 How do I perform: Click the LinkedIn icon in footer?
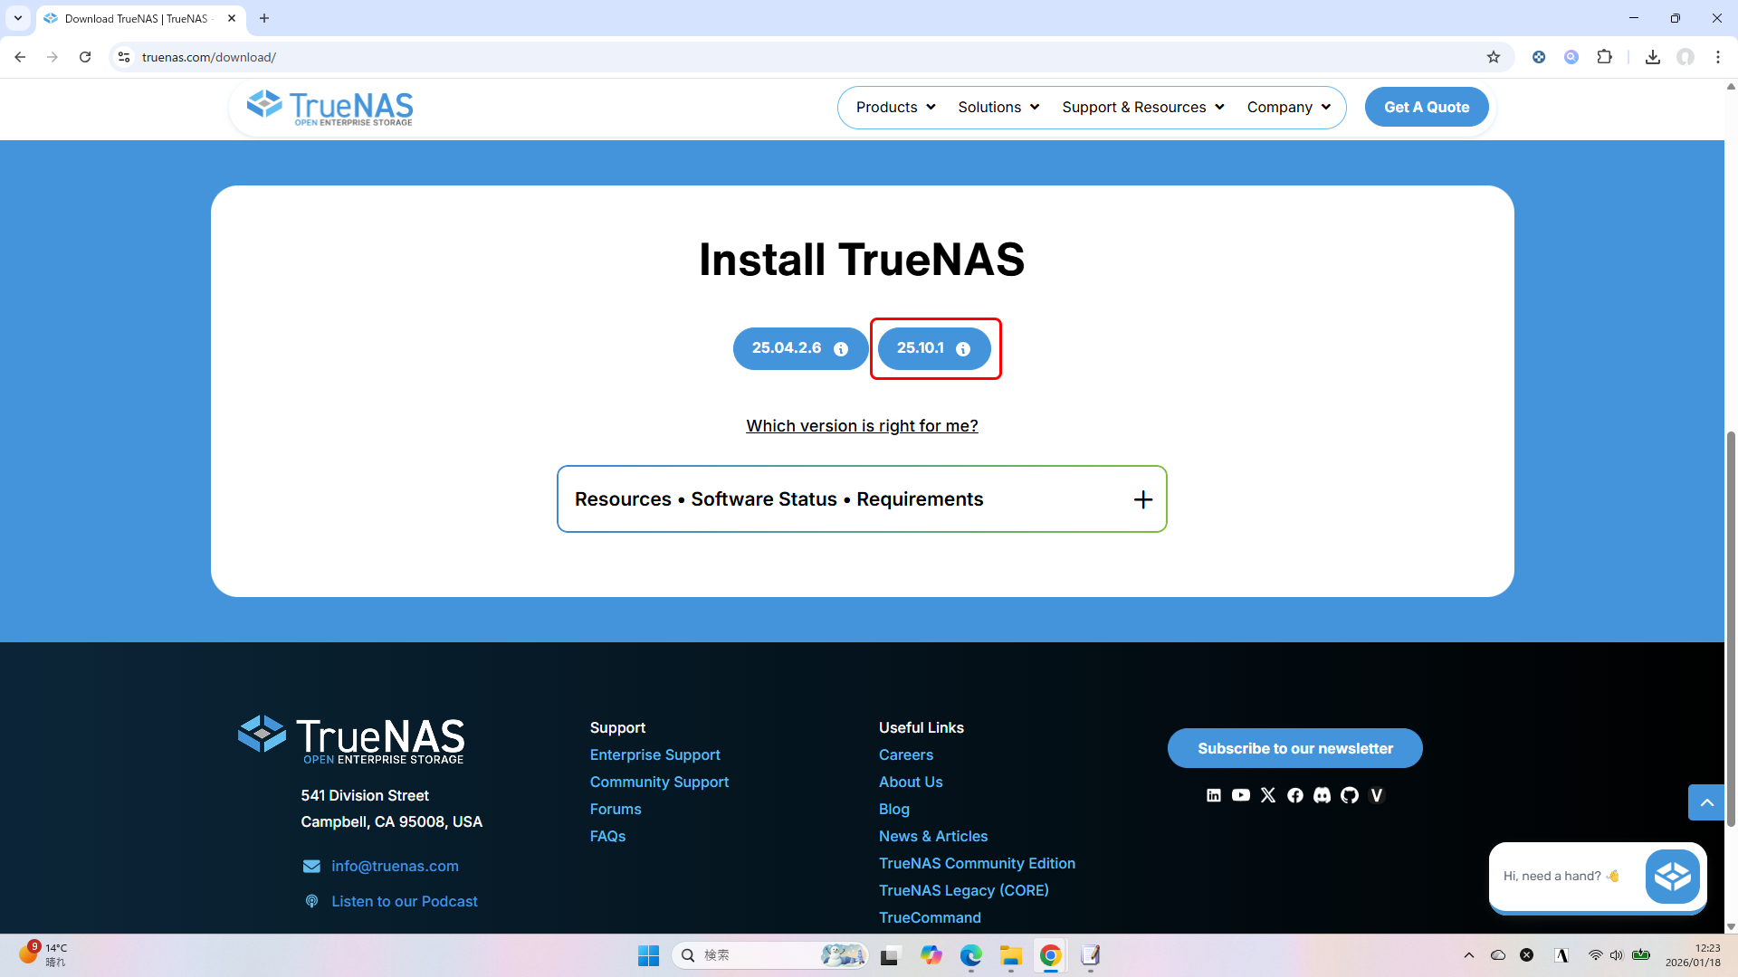coord(1214,795)
